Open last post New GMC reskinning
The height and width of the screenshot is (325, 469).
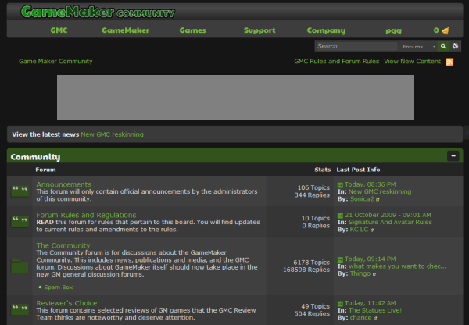[380, 191]
